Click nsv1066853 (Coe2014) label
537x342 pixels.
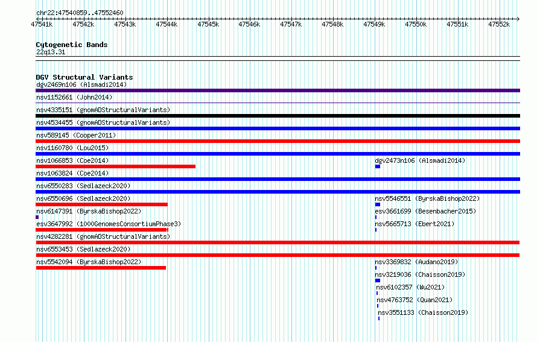(72, 160)
